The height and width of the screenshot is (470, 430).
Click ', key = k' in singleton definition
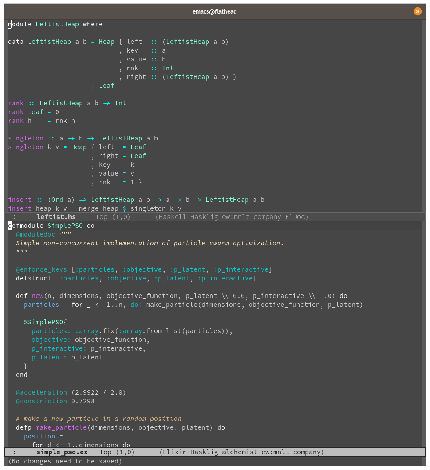[113, 165]
